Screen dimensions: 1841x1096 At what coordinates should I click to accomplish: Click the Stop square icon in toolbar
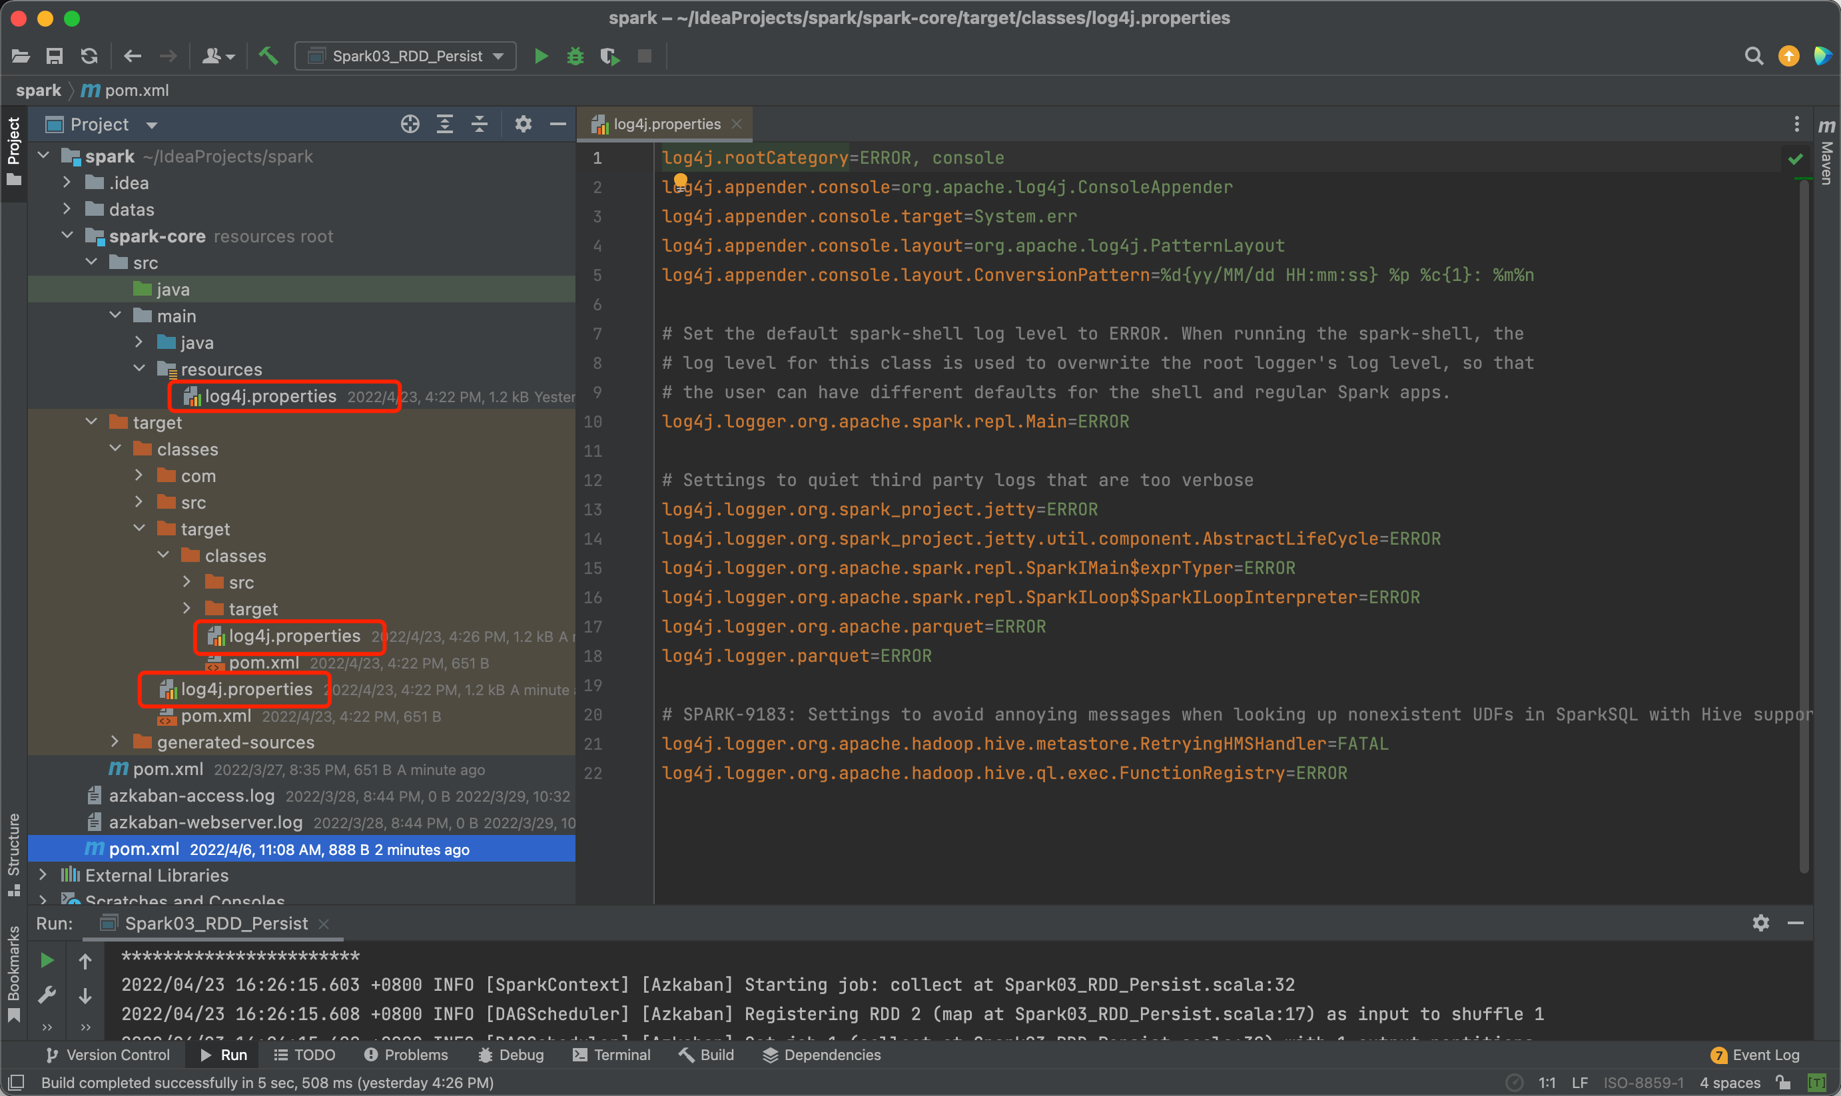(645, 56)
